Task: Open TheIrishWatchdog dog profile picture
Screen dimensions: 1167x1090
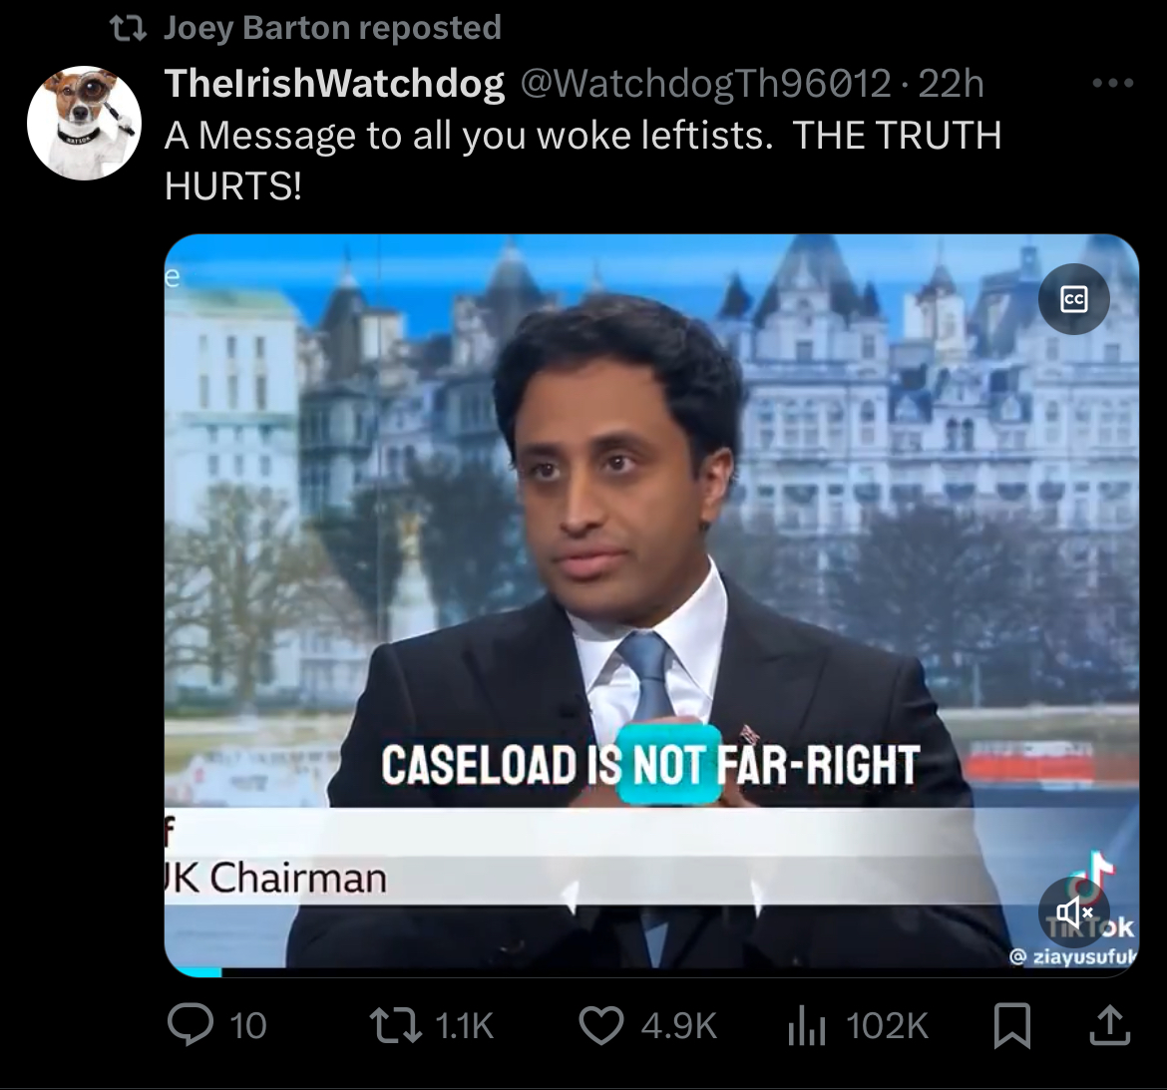Action: (84, 123)
